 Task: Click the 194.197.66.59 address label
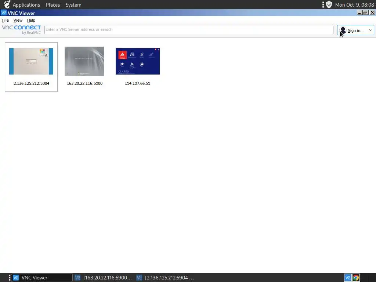pos(138,83)
